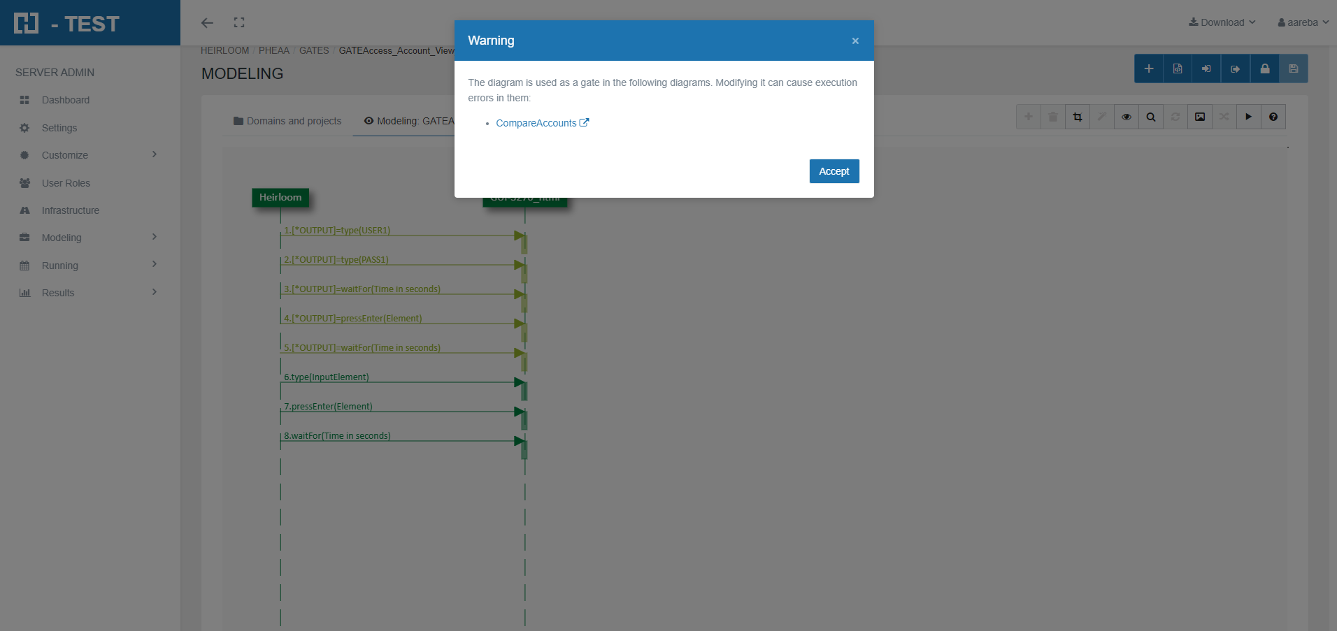Open Dashboard from the sidebar
The height and width of the screenshot is (631, 1337).
coord(66,100)
